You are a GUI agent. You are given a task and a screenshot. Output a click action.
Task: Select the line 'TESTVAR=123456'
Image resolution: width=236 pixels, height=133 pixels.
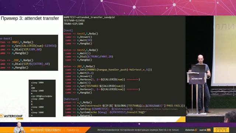74,21
